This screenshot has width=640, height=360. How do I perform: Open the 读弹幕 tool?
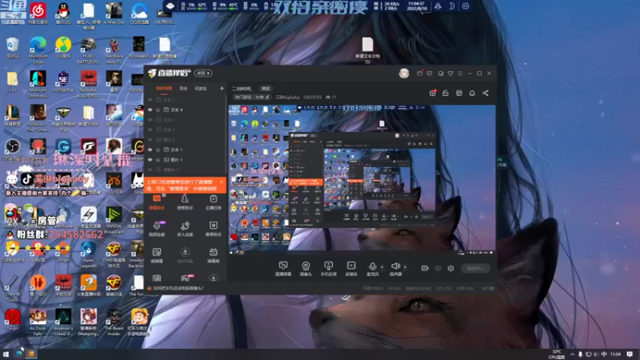(x=157, y=255)
